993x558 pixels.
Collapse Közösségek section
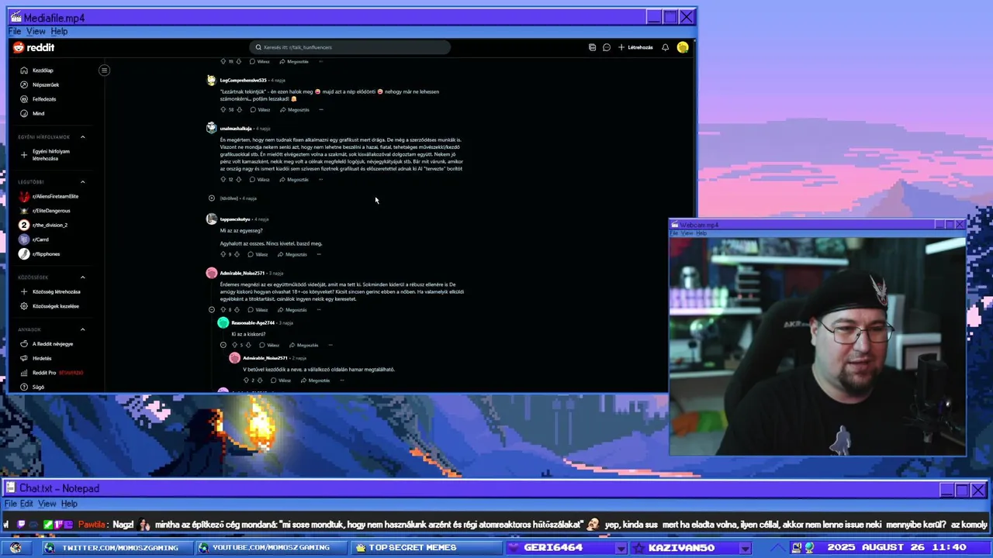(x=83, y=277)
